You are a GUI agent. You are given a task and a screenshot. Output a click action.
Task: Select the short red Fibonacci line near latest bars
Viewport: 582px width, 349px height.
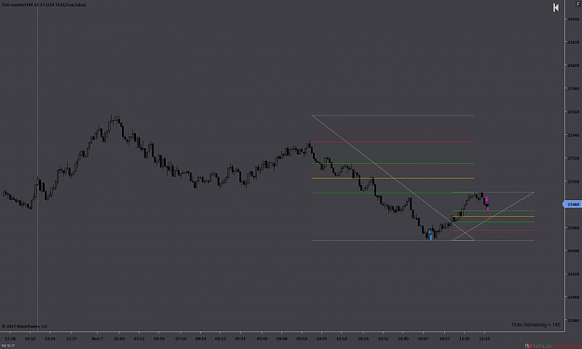[494, 230]
